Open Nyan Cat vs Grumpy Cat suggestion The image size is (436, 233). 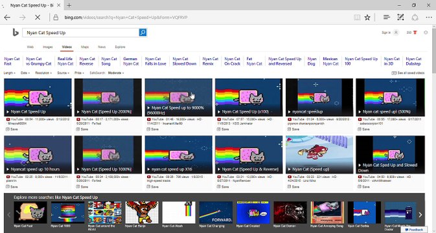[39, 61]
